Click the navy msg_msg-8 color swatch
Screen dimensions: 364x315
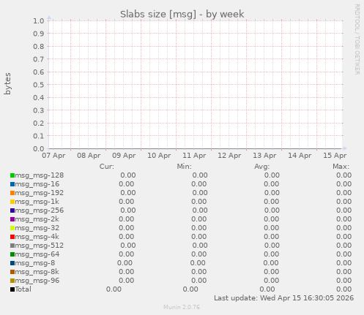[12, 263]
